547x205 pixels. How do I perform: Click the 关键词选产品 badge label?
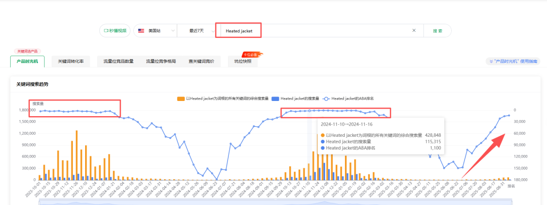(x=27, y=51)
